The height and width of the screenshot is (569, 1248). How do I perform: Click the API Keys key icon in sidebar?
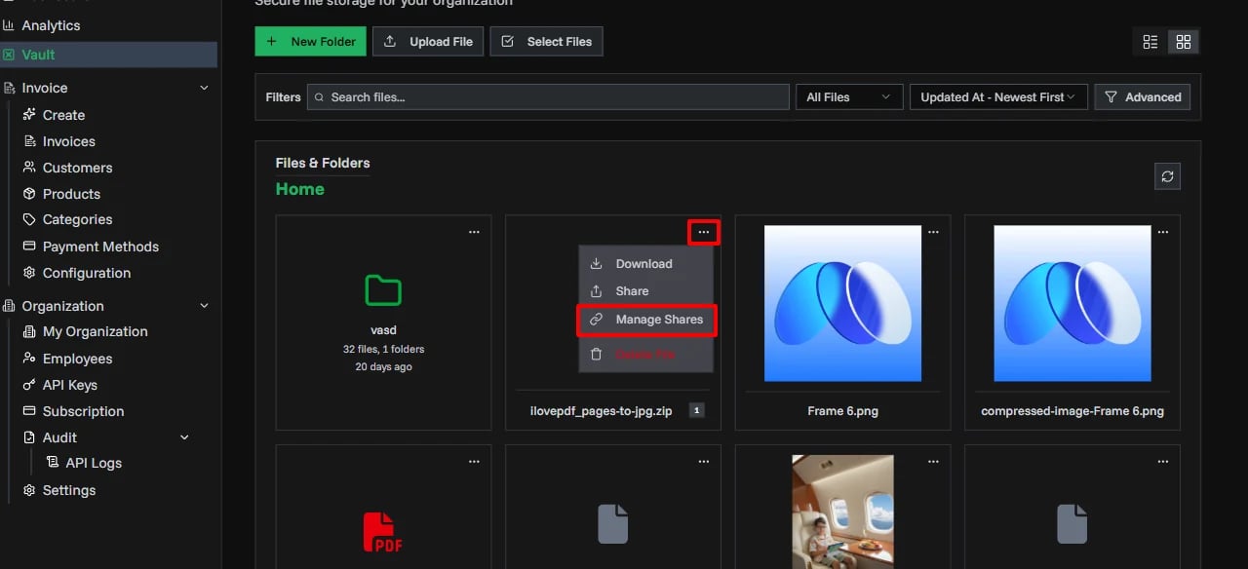click(30, 385)
